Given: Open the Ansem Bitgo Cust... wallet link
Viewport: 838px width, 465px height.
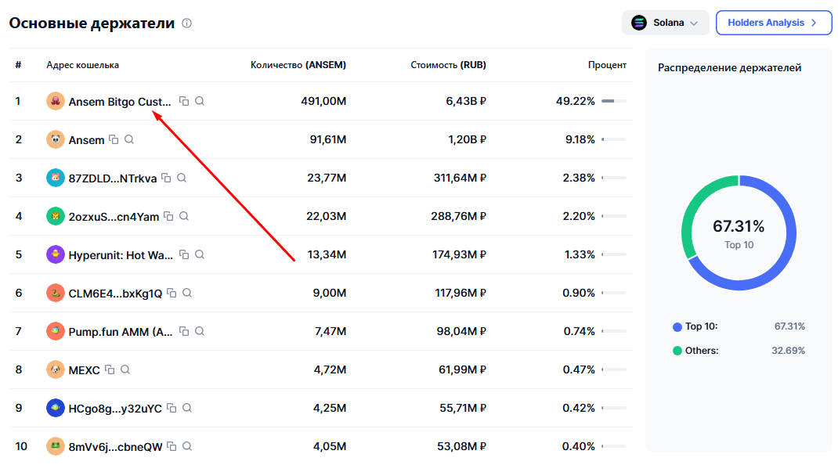Looking at the screenshot, I should pos(120,102).
